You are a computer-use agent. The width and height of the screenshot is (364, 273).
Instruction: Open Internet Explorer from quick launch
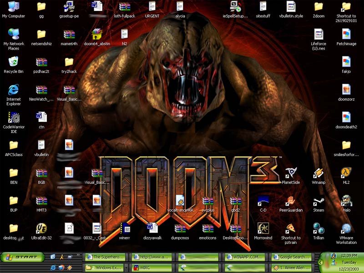coord(53,268)
